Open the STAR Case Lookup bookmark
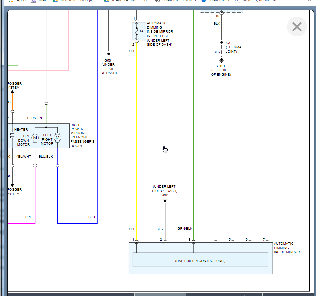Viewport: 316px width, 296px height. click(x=176, y=1)
